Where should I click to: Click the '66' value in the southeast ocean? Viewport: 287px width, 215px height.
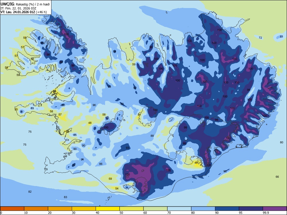[x=277, y=177]
